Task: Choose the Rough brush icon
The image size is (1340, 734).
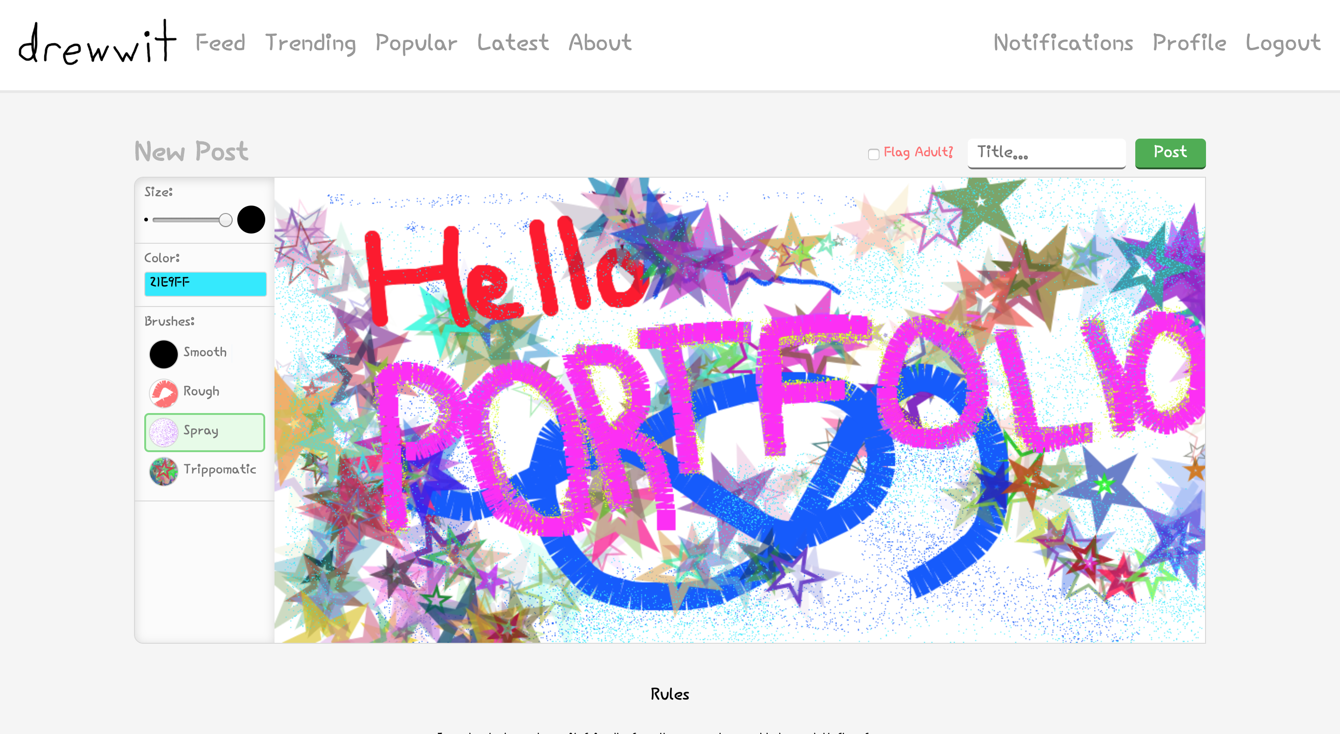Action: click(x=163, y=393)
